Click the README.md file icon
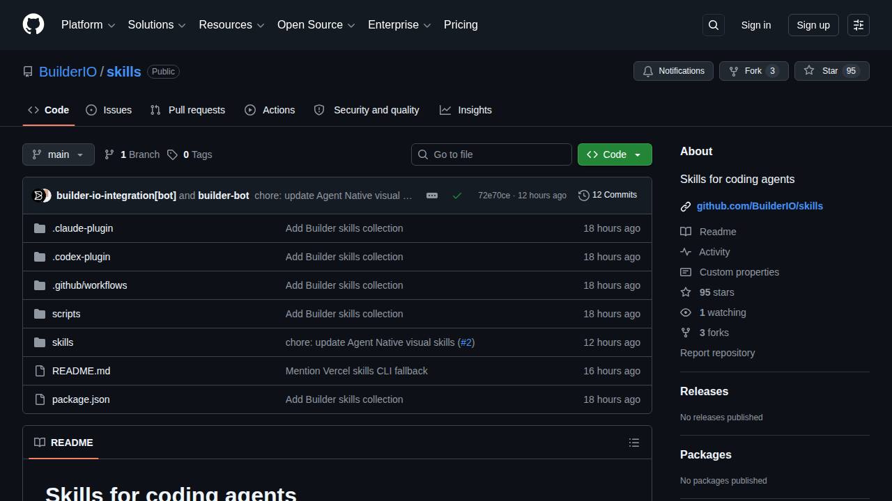 [x=40, y=371]
